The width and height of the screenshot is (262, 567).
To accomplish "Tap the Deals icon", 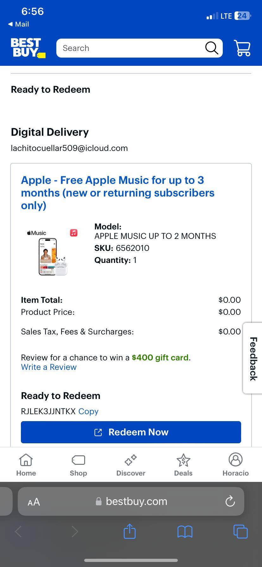I will pyautogui.click(x=183, y=464).
